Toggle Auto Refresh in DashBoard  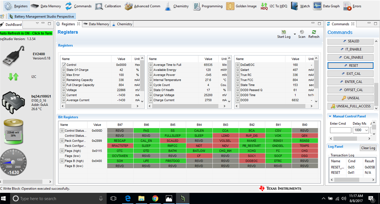26,33
